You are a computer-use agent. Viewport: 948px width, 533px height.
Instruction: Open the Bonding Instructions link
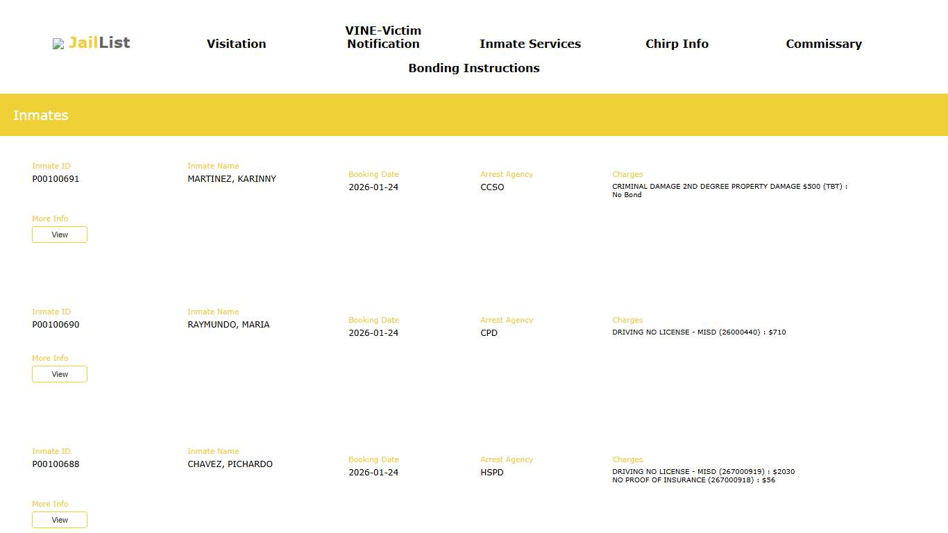473,68
